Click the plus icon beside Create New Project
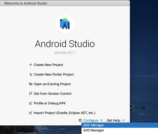This screenshot has width=158, height=134. click(31, 65)
